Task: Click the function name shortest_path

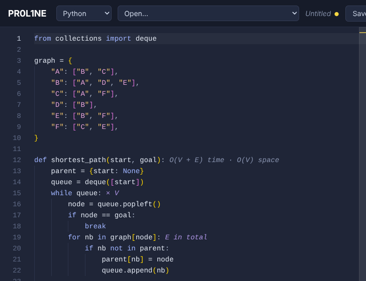Action: 78,160
